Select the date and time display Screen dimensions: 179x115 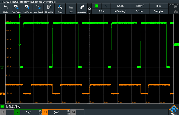[174, 6]
